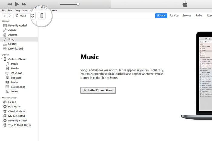Open the Help menu
This screenshot has height=141, width=212.
pyautogui.click(x=55, y=11)
